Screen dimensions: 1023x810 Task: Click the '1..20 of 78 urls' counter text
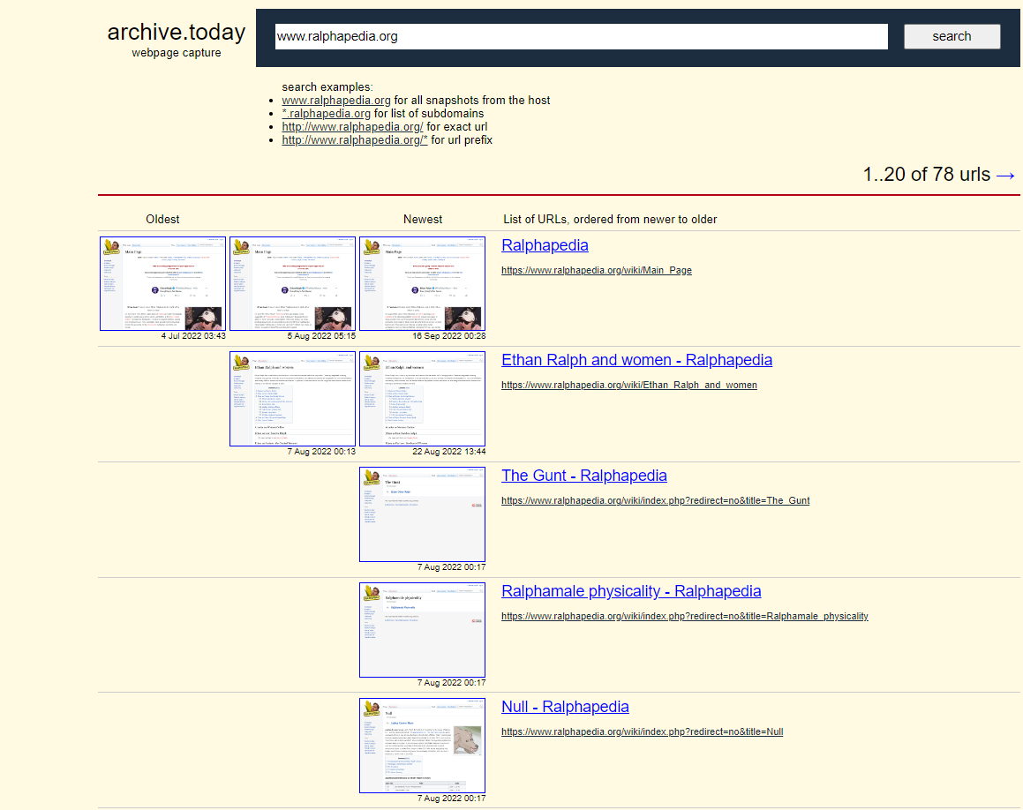coord(927,175)
